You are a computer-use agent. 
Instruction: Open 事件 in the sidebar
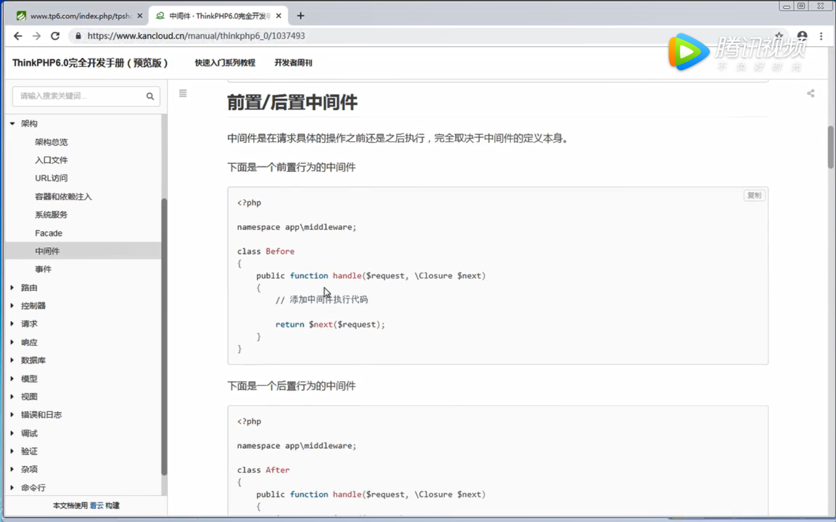click(43, 269)
